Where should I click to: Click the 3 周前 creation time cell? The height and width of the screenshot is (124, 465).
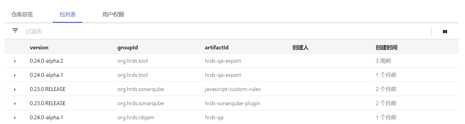(383, 61)
